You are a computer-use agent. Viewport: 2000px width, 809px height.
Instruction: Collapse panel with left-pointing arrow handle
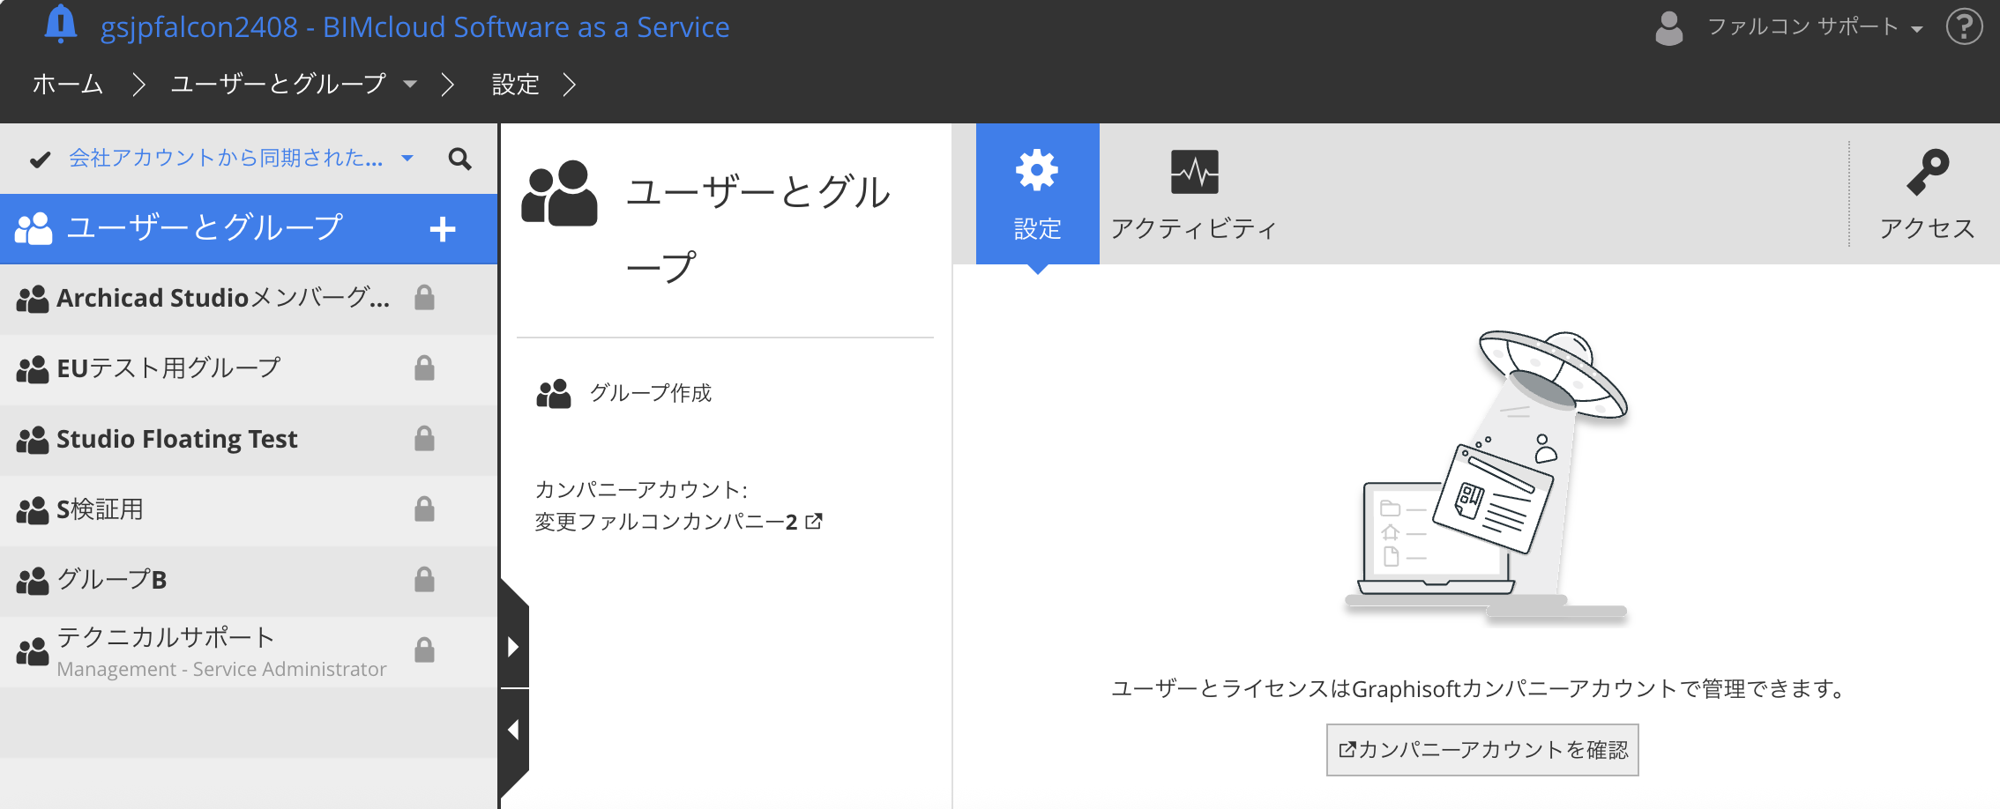pos(513,731)
